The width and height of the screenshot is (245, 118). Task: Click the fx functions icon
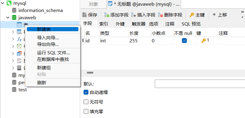click(19, 39)
